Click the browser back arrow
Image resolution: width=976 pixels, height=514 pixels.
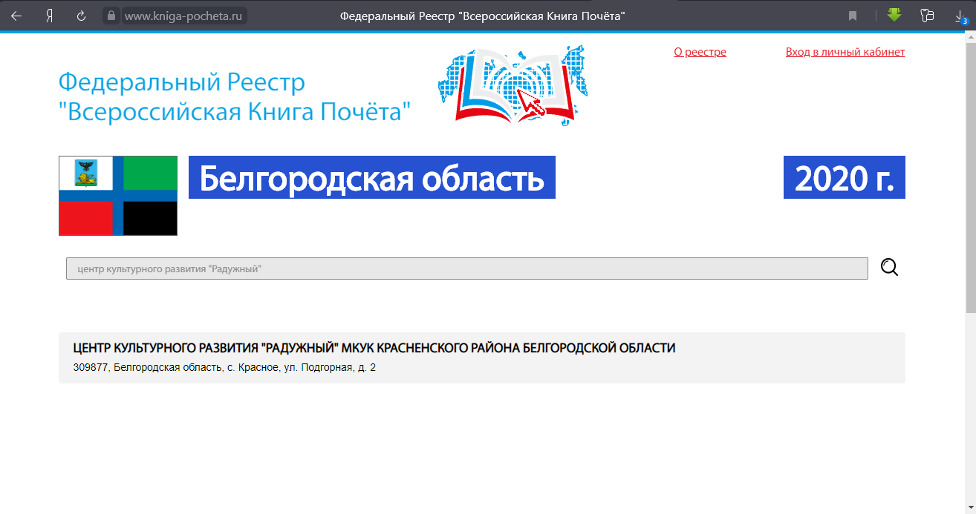pyautogui.click(x=16, y=16)
